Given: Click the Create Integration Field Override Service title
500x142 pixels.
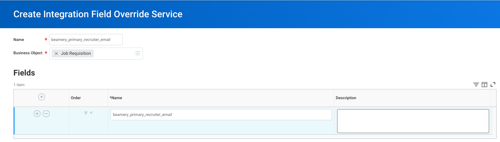Looking at the screenshot, I should [x=98, y=14].
